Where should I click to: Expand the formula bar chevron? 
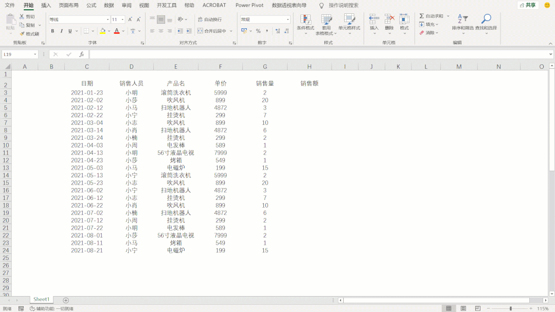550,54
